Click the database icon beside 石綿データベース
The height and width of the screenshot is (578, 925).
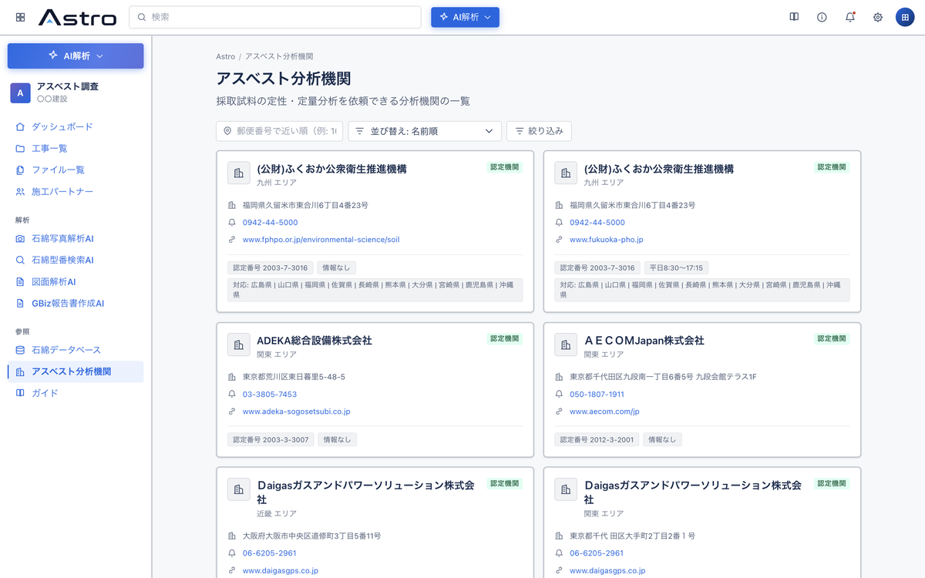[x=21, y=350]
